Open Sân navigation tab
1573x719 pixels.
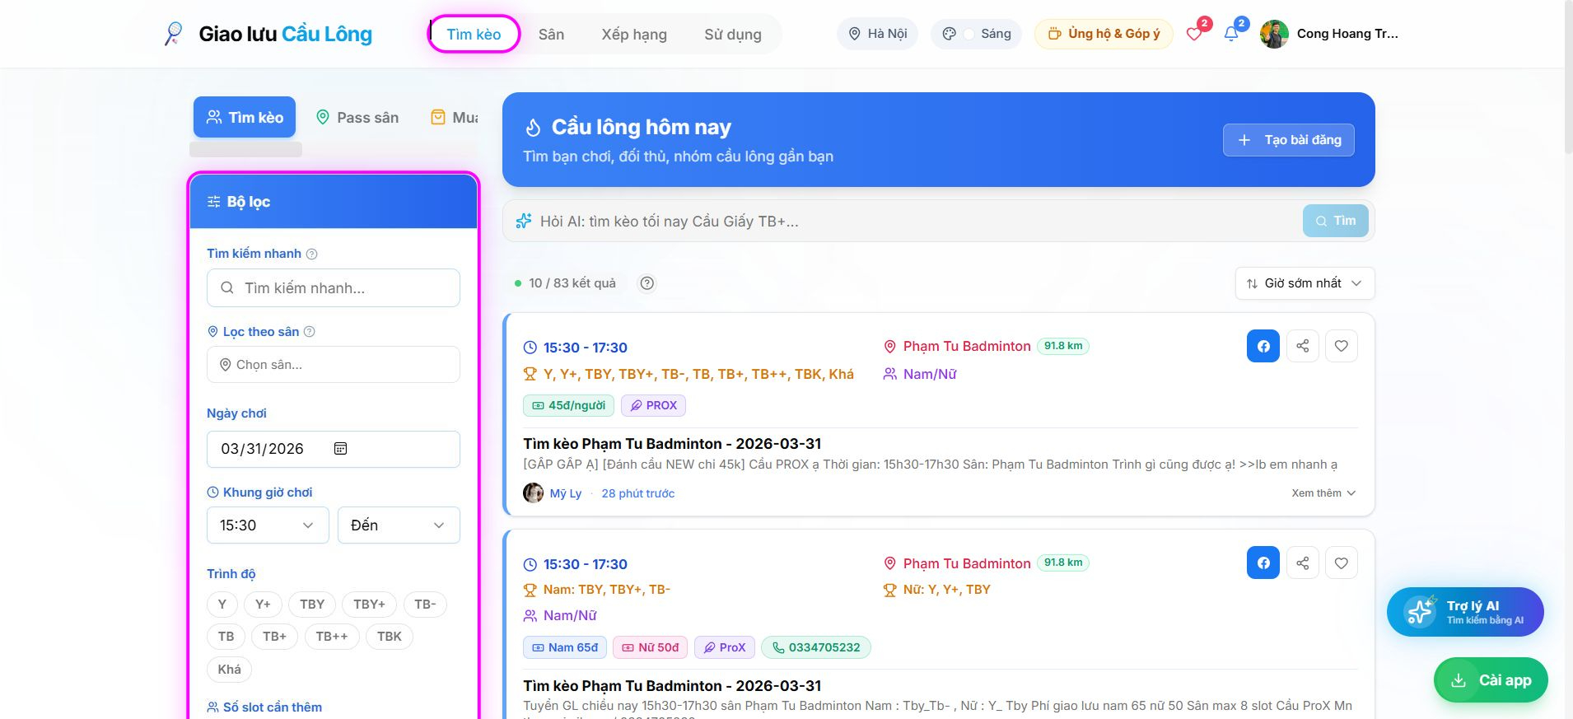coord(551,35)
